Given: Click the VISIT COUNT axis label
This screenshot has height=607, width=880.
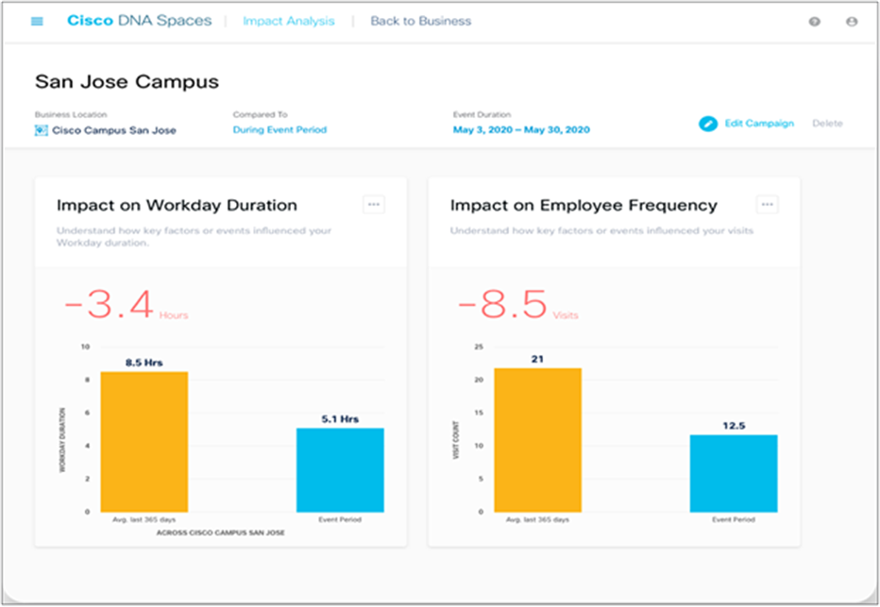Looking at the screenshot, I should point(456,440).
